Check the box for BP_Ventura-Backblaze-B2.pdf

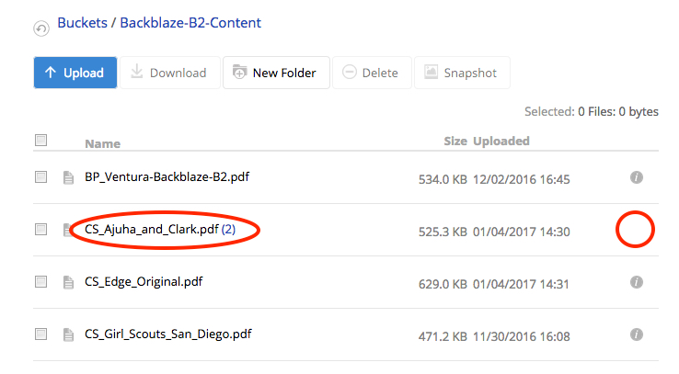[x=41, y=176]
